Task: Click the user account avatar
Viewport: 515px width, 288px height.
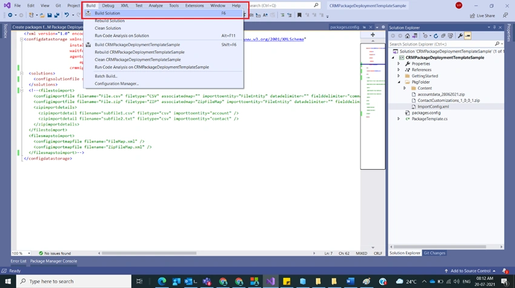Action: pos(459,5)
